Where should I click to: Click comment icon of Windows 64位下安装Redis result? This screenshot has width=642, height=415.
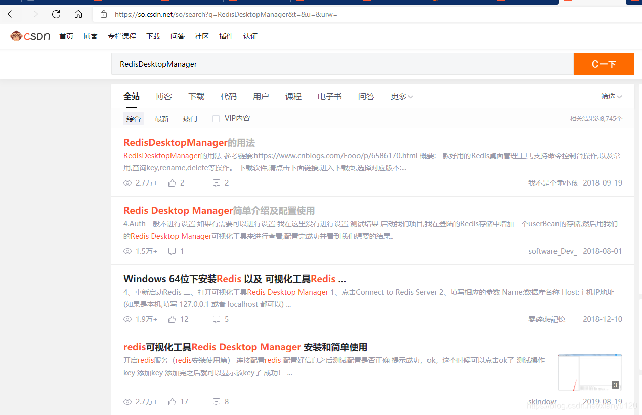217,319
